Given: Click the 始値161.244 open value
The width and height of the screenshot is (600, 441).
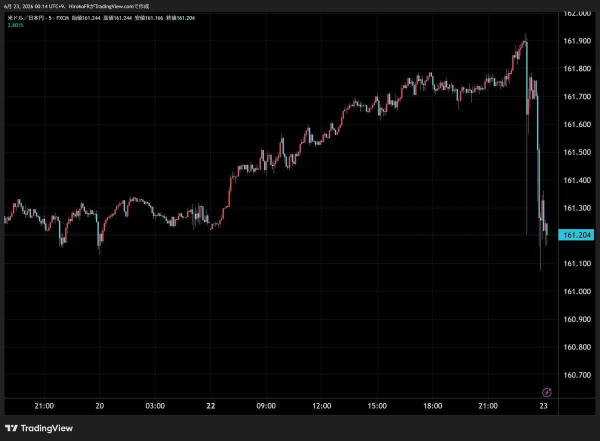Looking at the screenshot, I should pos(86,18).
